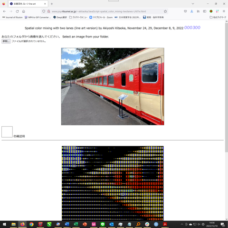Save page to Pocket
This screenshot has width=228, height=228.
pyautogui.click(x=185, y=11)
